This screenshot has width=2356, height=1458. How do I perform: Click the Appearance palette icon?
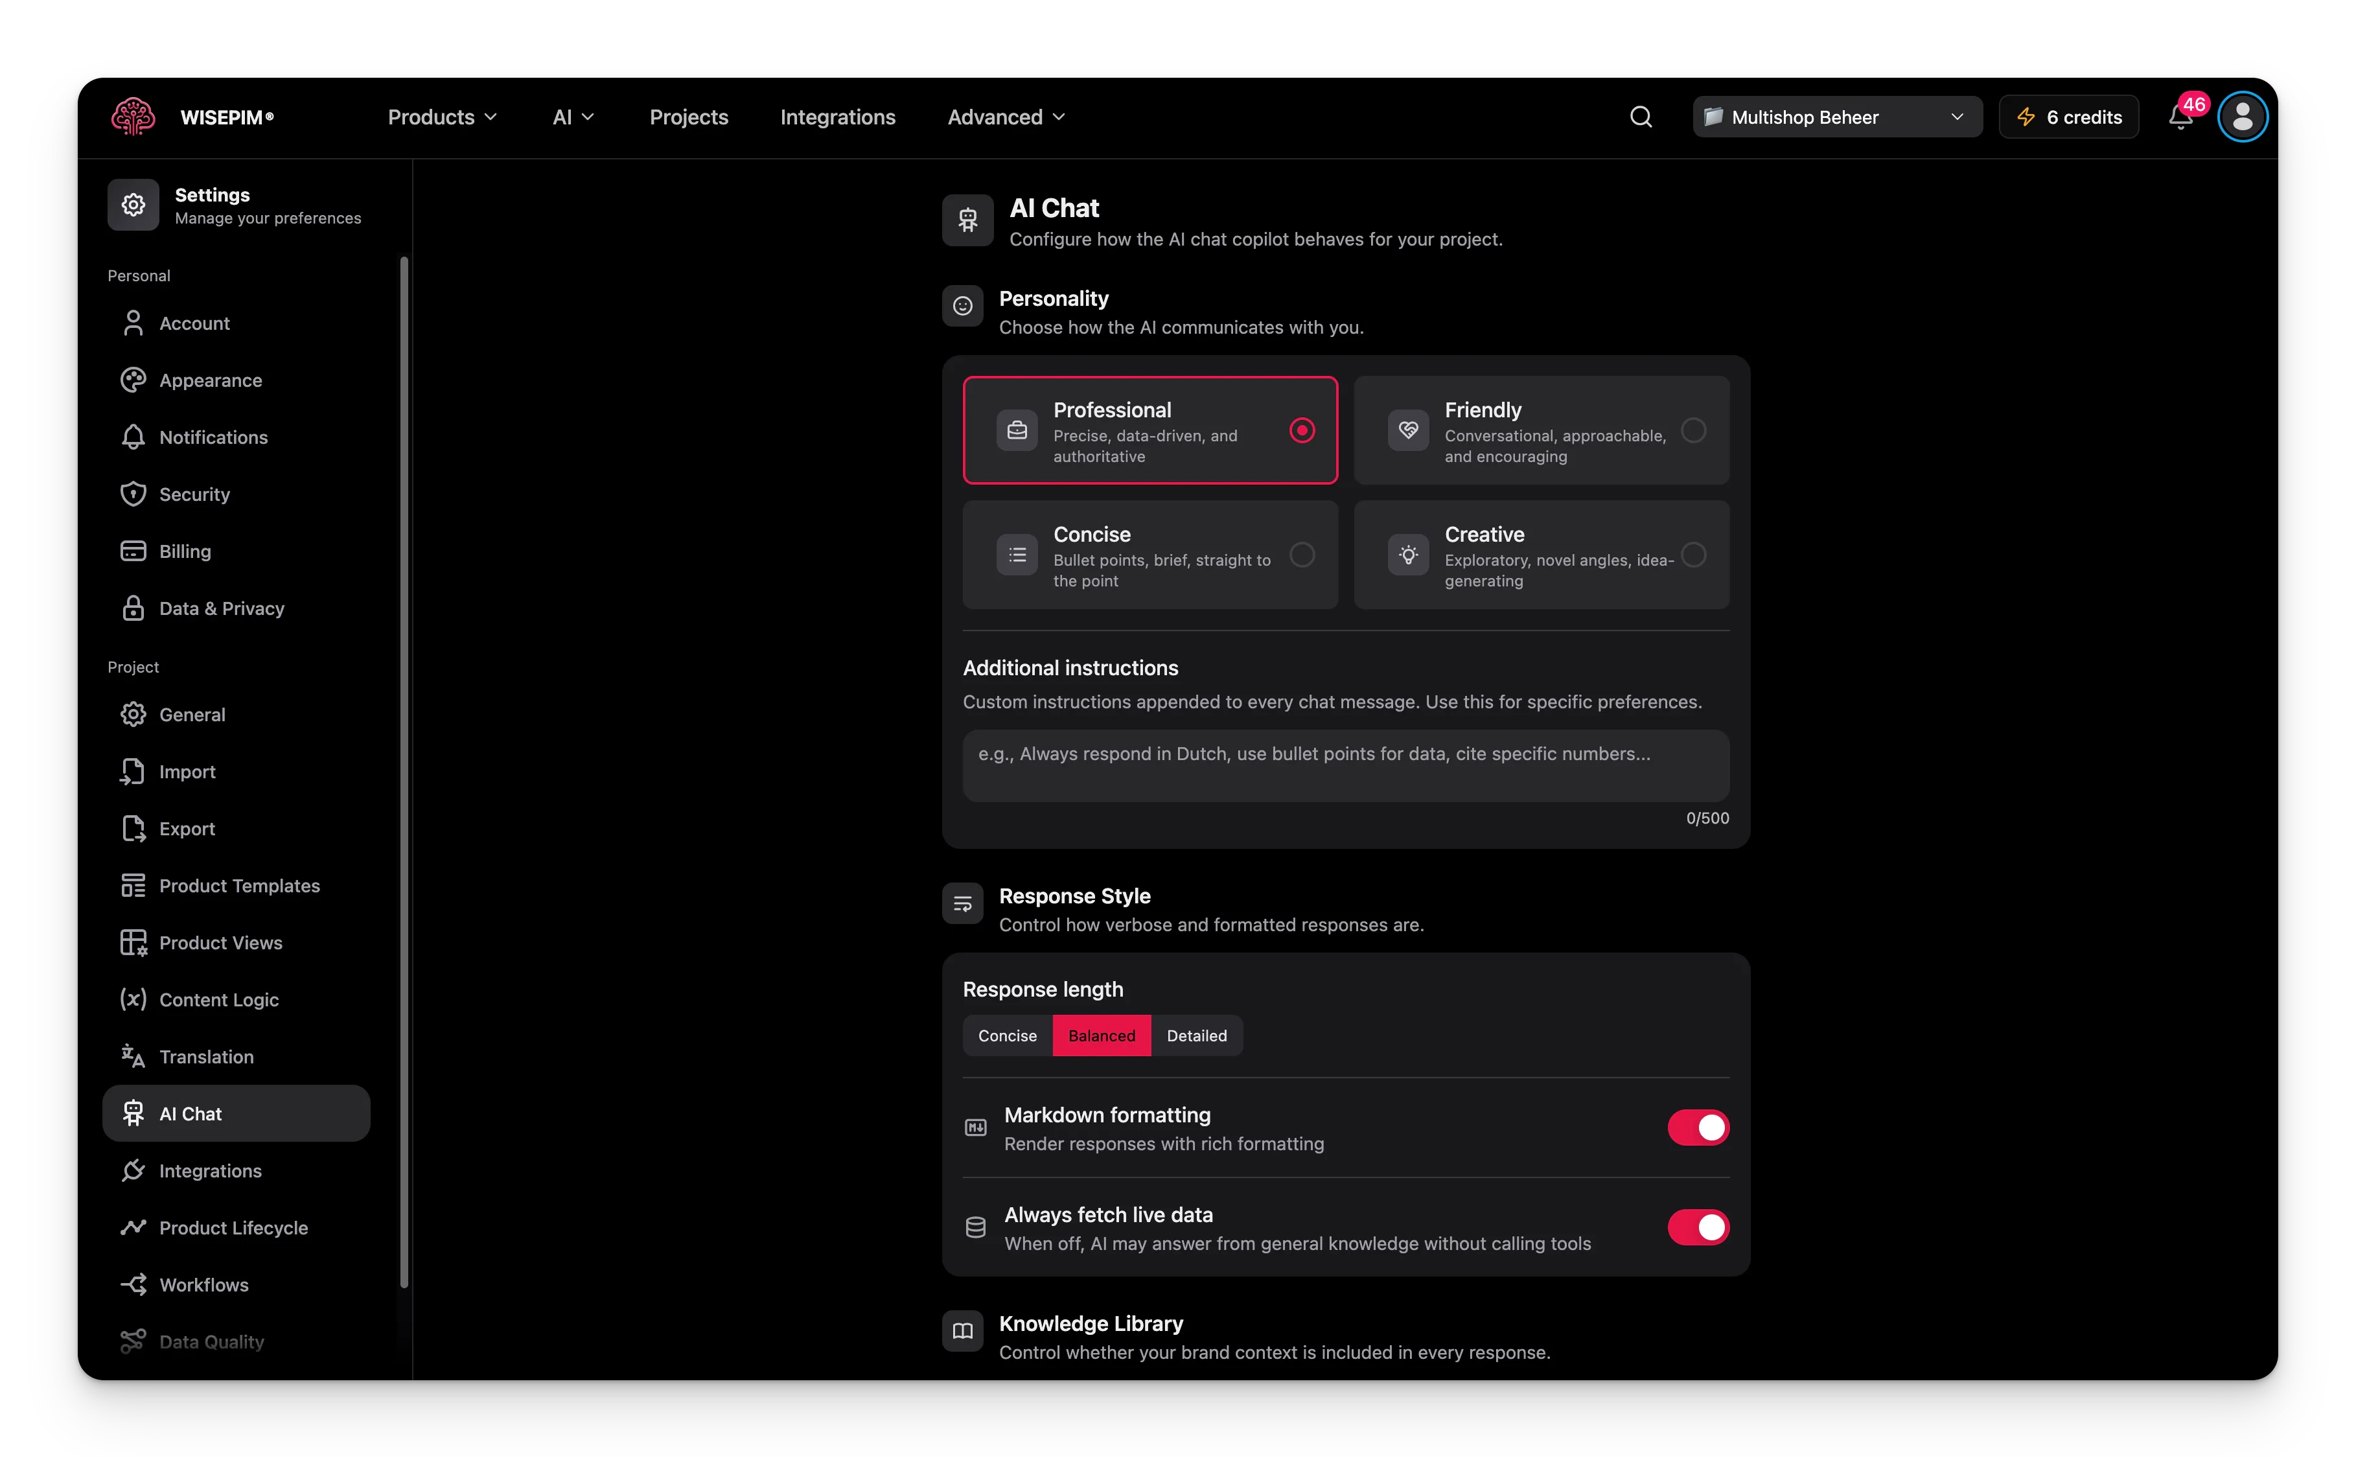pos(133,380)
